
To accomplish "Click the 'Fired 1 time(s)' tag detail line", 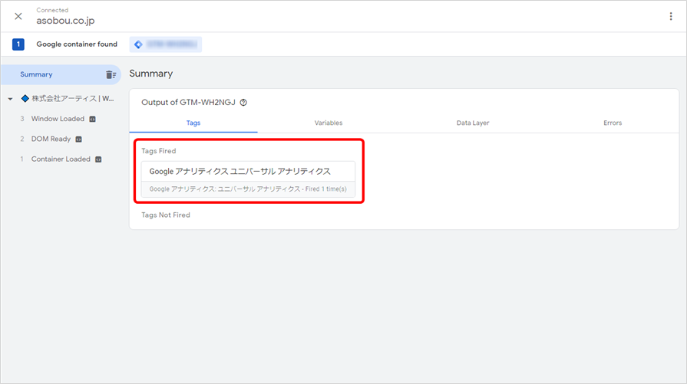I will point(248,189).
